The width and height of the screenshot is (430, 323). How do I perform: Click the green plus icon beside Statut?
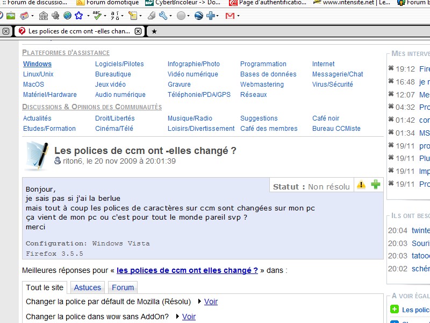(376, 185)
